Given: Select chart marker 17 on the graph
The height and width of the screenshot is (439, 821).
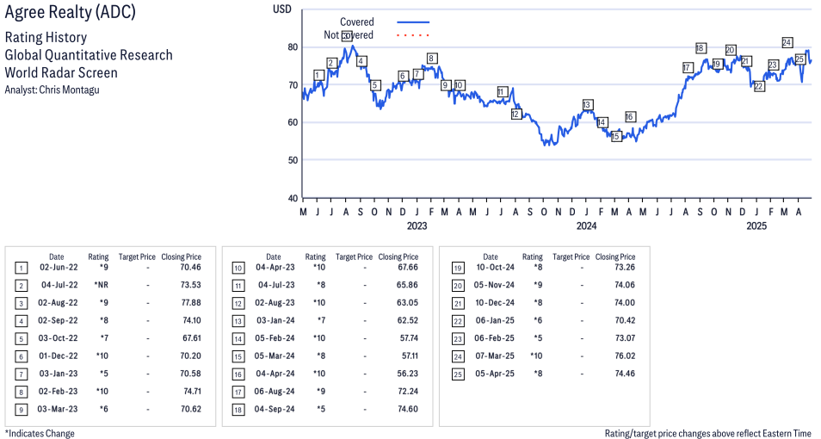Looking at the screenshot, I should pos(688,68).
